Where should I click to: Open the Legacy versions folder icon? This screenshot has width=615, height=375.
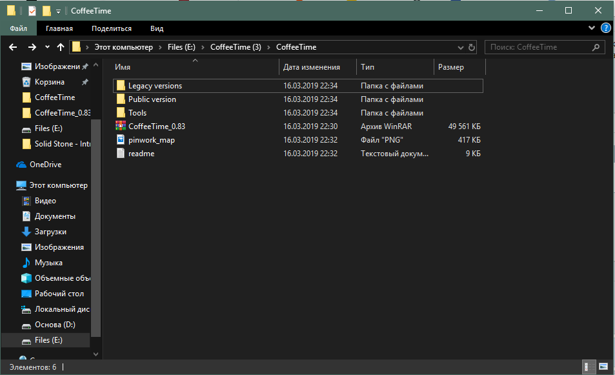[121, 85]
